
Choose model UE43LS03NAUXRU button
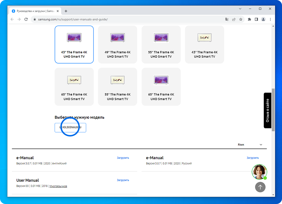[70, 127]
